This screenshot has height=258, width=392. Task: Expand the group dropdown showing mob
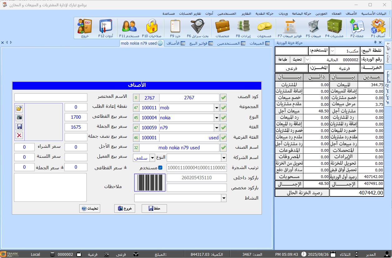217,108
